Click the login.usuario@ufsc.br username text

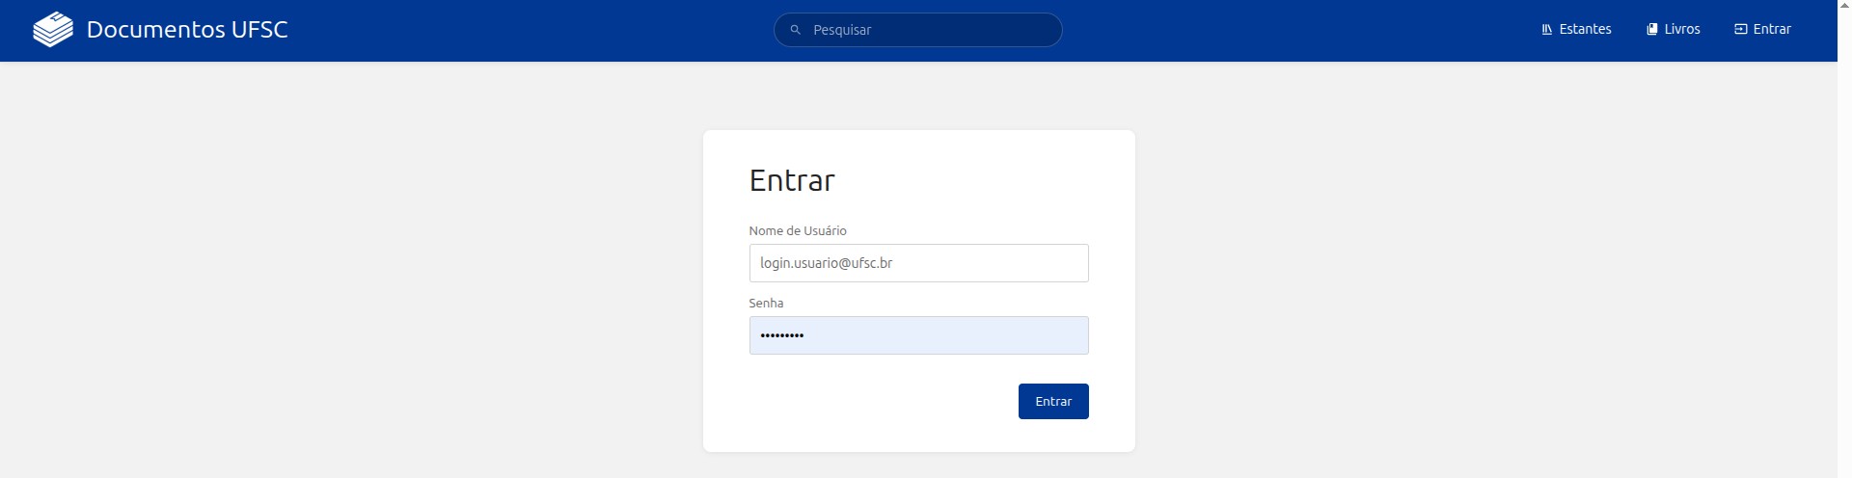pos(826,263)
